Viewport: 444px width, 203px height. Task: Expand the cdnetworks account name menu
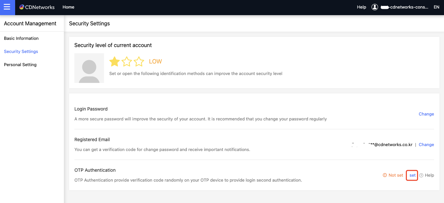pyautogui.click(x=405, y=7)
